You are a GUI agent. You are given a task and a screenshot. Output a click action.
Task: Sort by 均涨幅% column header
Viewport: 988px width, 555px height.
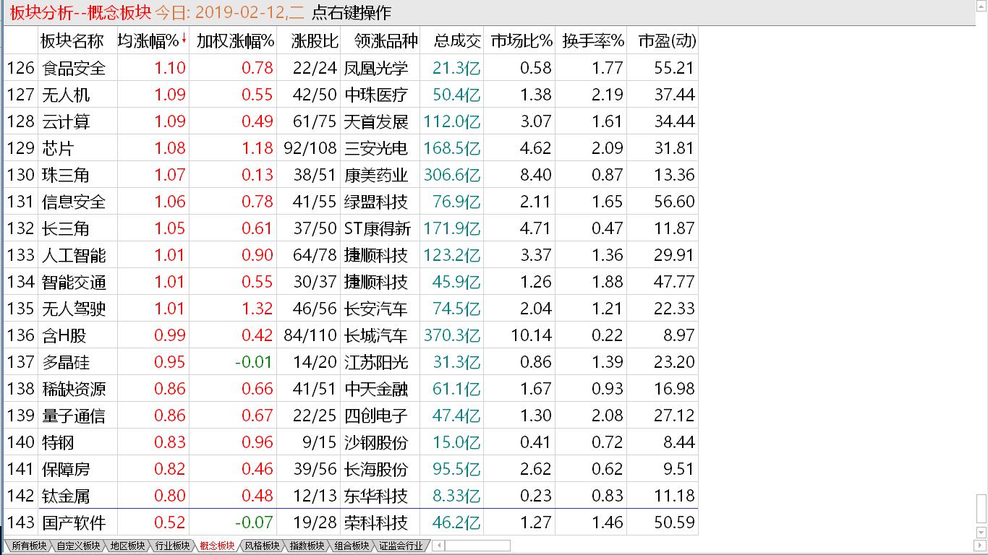(x=153, y=41)
